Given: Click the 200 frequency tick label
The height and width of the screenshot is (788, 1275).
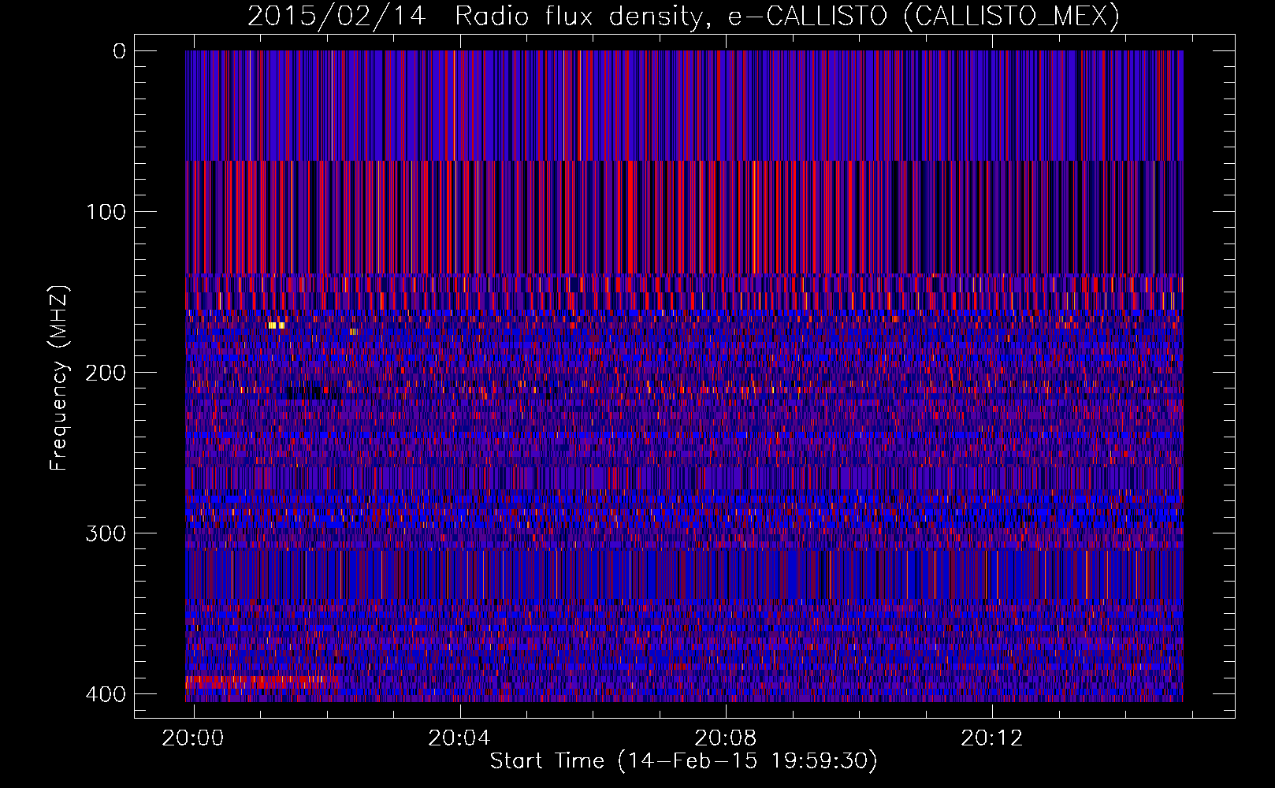Looking at the screenshot, I should tap(105, 373).
